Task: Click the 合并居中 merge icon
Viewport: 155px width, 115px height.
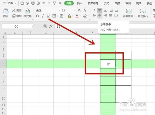Action: coord(129,11)
